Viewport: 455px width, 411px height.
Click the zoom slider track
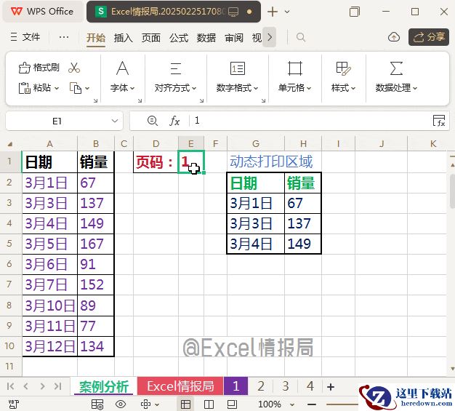pos(342,404)
